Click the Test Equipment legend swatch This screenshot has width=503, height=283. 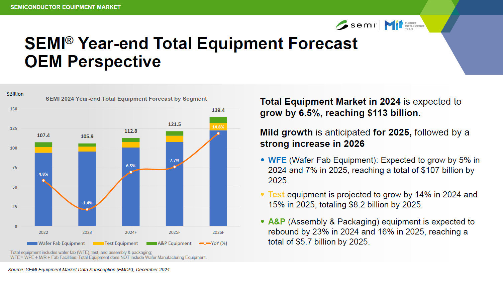(98, 244)
